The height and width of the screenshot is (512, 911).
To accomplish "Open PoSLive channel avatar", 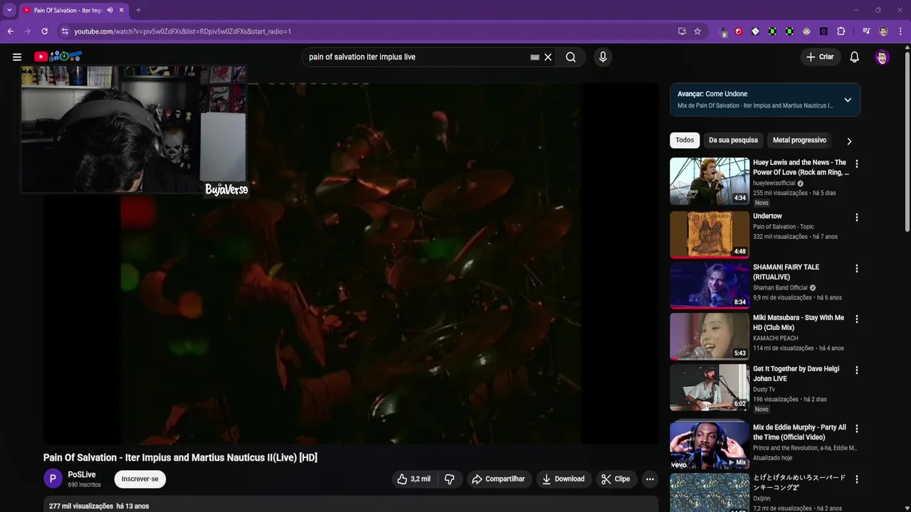I will click(53, 479).
